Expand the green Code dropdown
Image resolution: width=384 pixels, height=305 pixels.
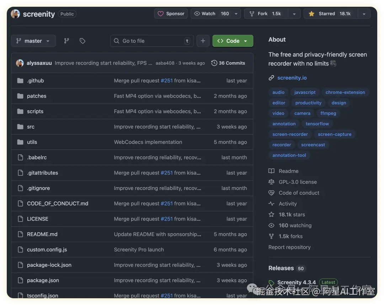pos(233,41)
